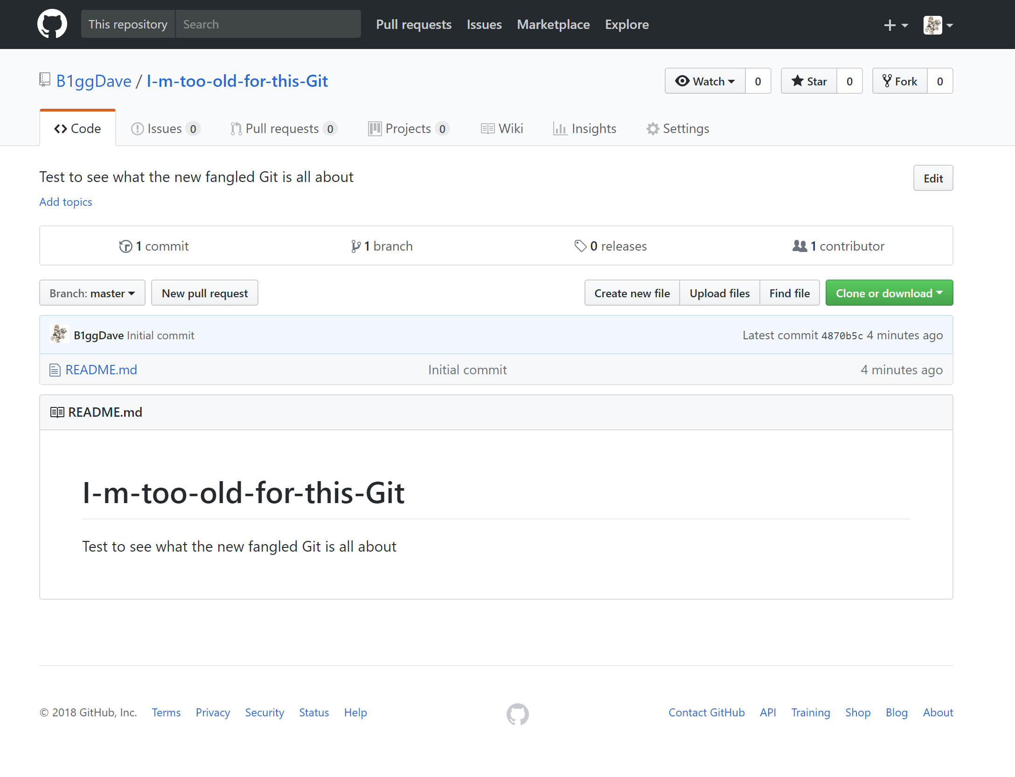Click Issues in top navigation bar
This screenshot has width=1015, height=777.
(x=484, y=24)
